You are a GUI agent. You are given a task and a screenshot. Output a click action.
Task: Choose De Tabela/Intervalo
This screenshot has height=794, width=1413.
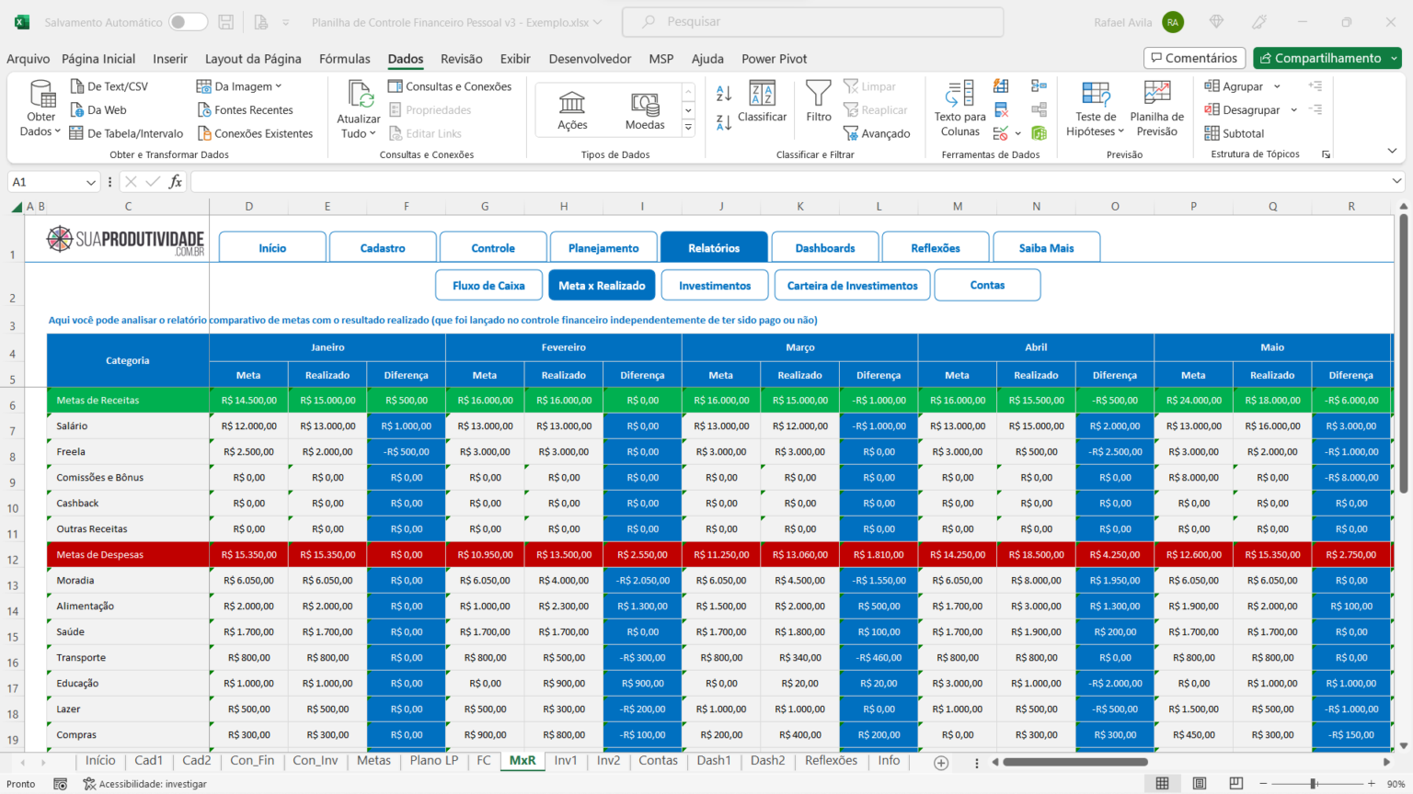tap(127, 133)
